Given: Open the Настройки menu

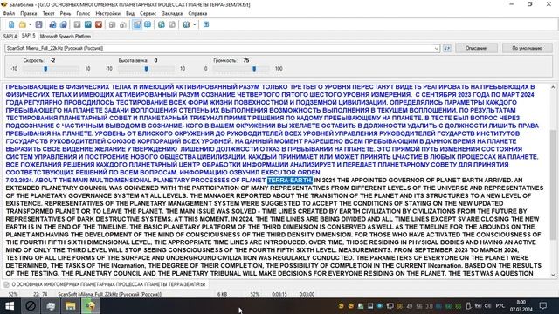Looking at the screenshot, I should click(x=108, y=14).
